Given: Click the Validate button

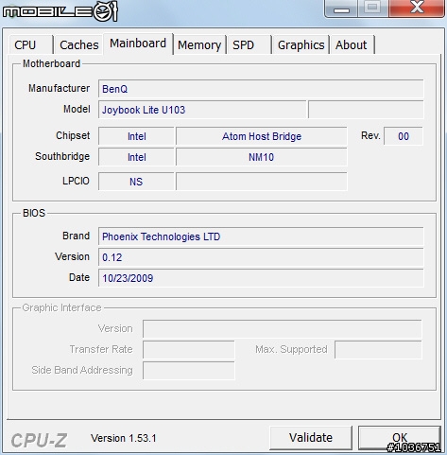Looking at the screenshot, I should [x=311, y=438].
